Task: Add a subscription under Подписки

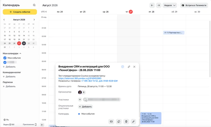Action: [9, 86]
